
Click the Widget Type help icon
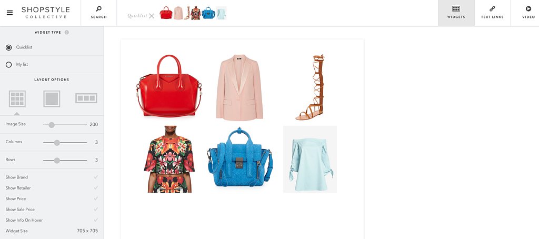(x=67, y=32)
